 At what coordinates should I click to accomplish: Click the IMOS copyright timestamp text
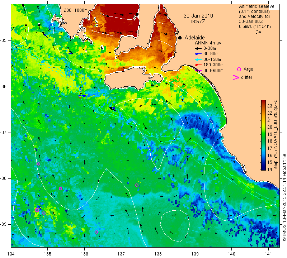pyautogui.click(x=284, y=197)
